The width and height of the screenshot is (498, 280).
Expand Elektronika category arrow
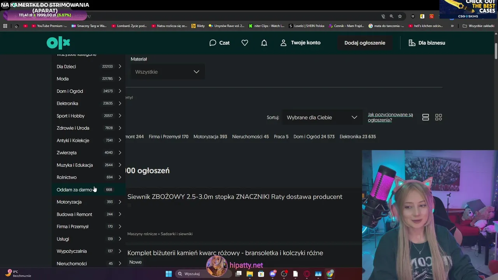tap(120, 103)
